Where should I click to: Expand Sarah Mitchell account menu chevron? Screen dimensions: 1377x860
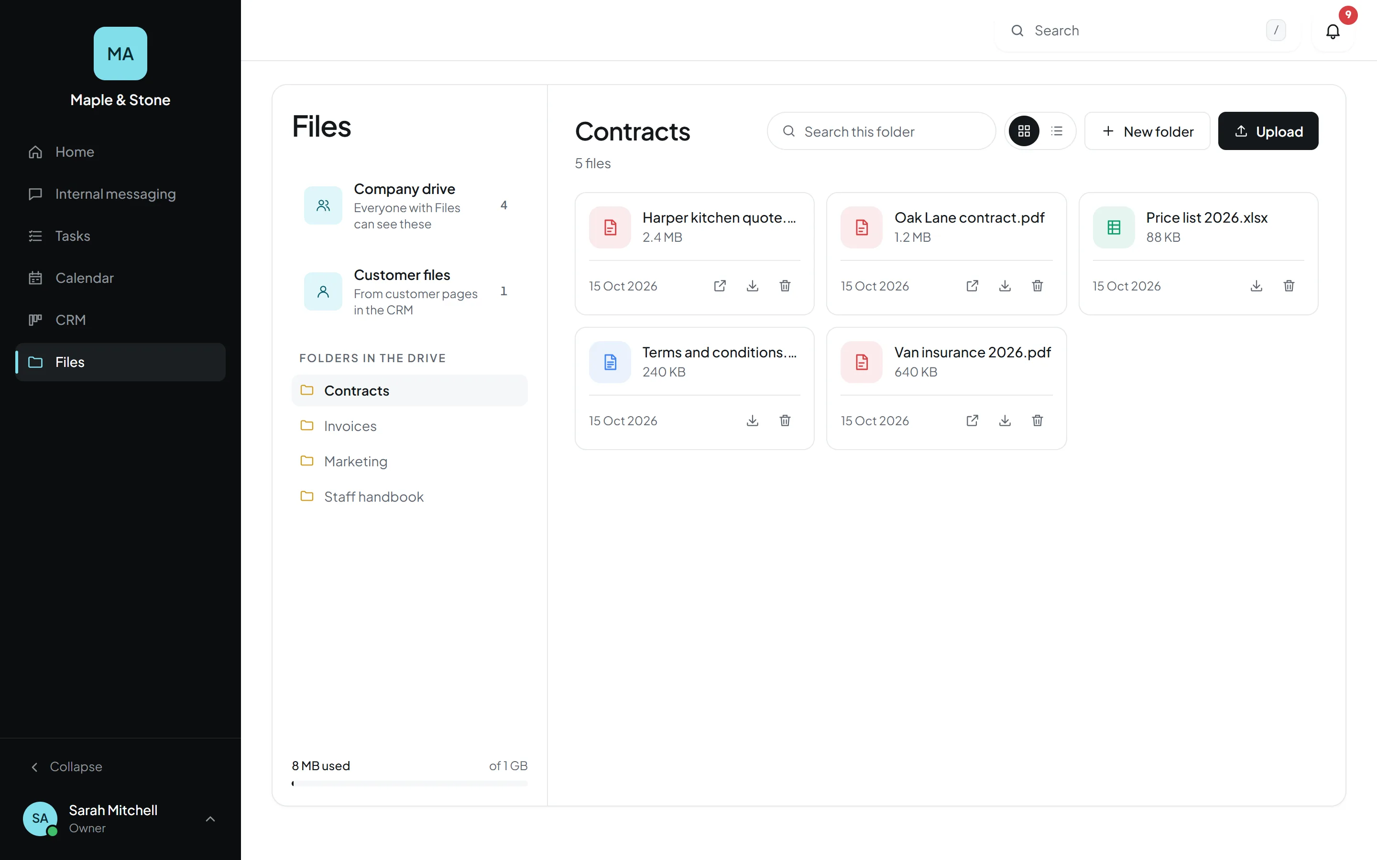pos(210,818)
